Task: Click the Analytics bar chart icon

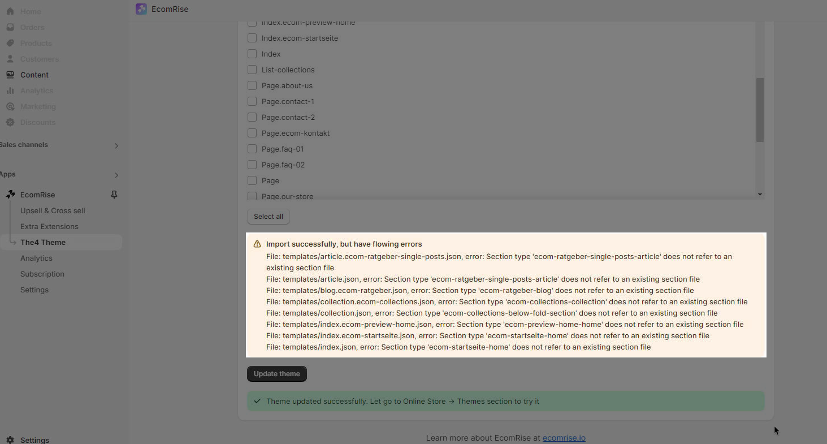Action: [10, 90]
